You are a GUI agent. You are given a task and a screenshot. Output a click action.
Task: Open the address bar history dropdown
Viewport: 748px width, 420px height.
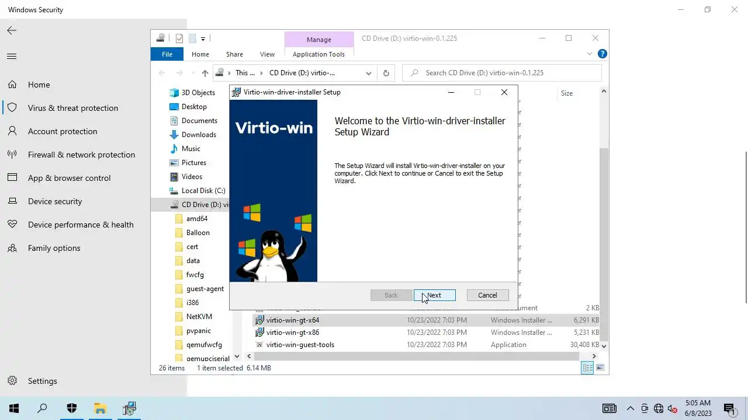tap(368, 73)
